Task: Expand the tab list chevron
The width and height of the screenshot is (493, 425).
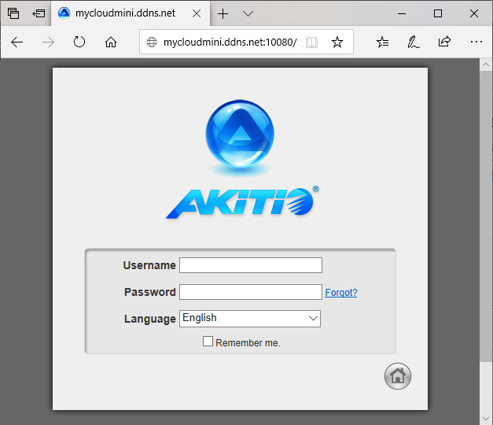Action: click(x=248, y=13)
